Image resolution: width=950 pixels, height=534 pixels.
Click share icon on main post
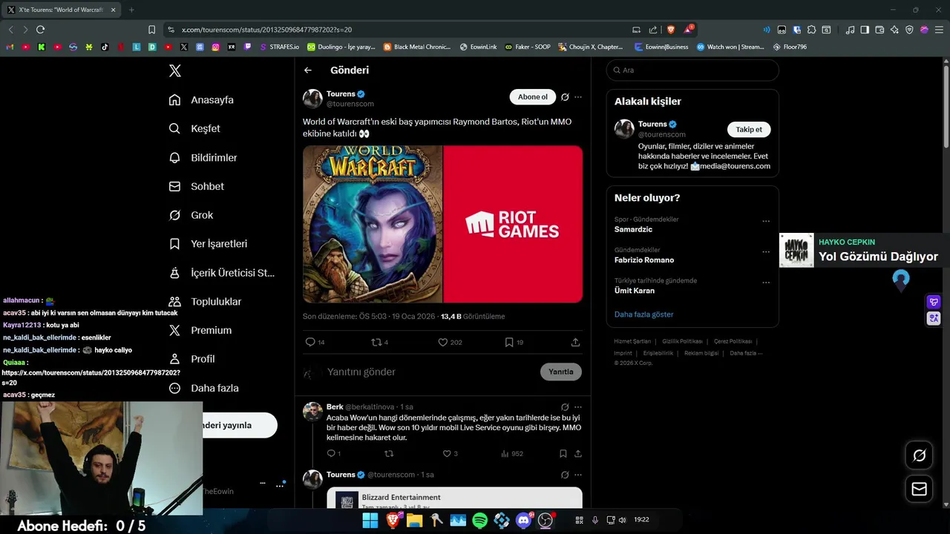(575, 342)
